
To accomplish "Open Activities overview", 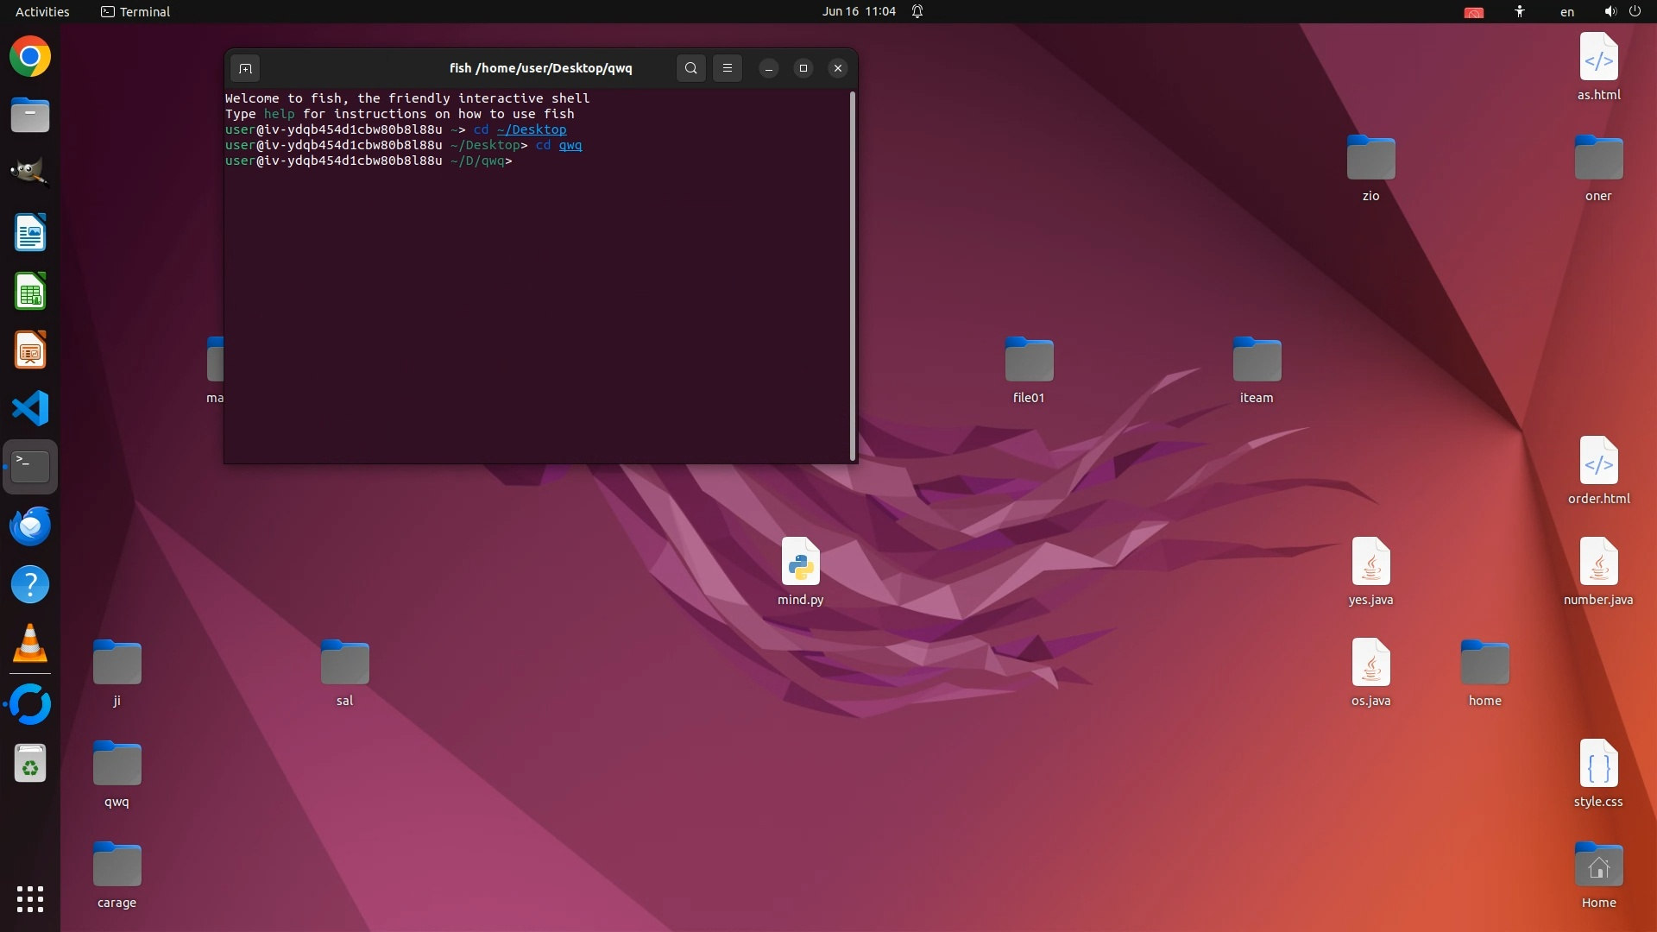I will (42, 11).
